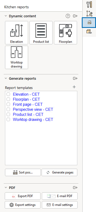The width and height of the screenshot is (96, 212).
Task: Check Perspective view - CET template
Action: [x=8, y=109]
